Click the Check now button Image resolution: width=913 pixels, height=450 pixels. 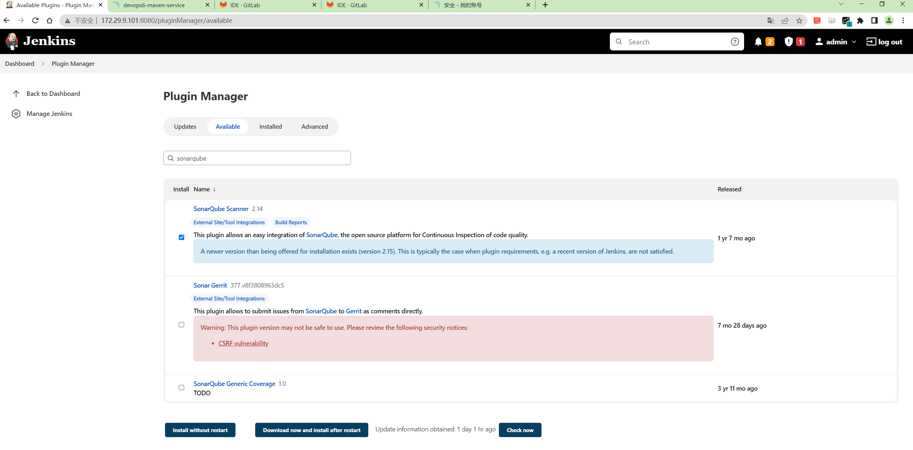520,430
